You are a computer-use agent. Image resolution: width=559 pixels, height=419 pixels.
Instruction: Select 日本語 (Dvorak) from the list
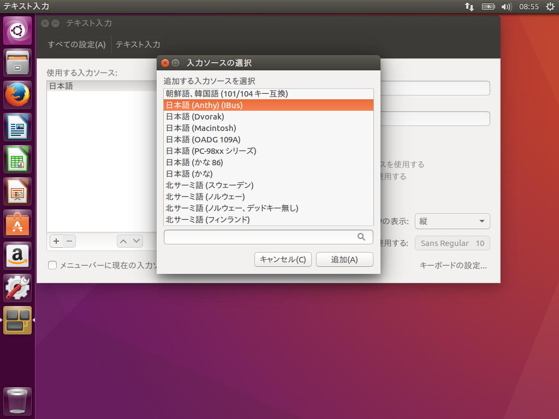[x=195, y=117]
